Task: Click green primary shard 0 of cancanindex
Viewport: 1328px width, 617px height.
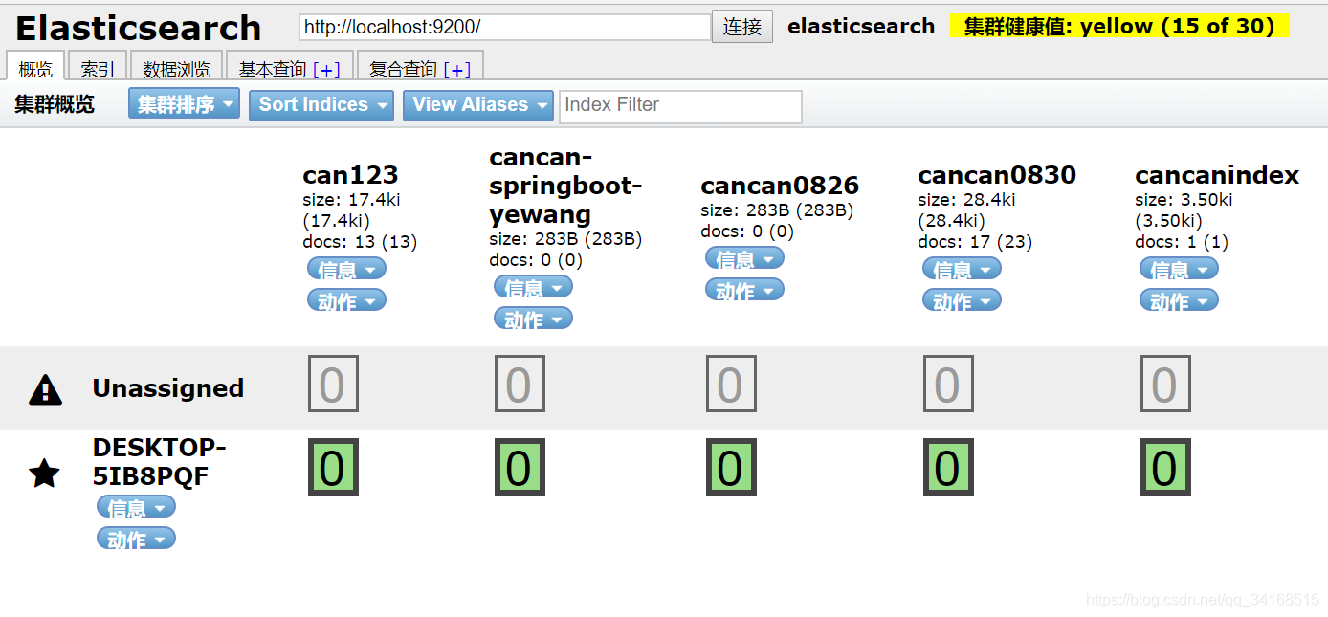Action: [x=1165, y=467]
